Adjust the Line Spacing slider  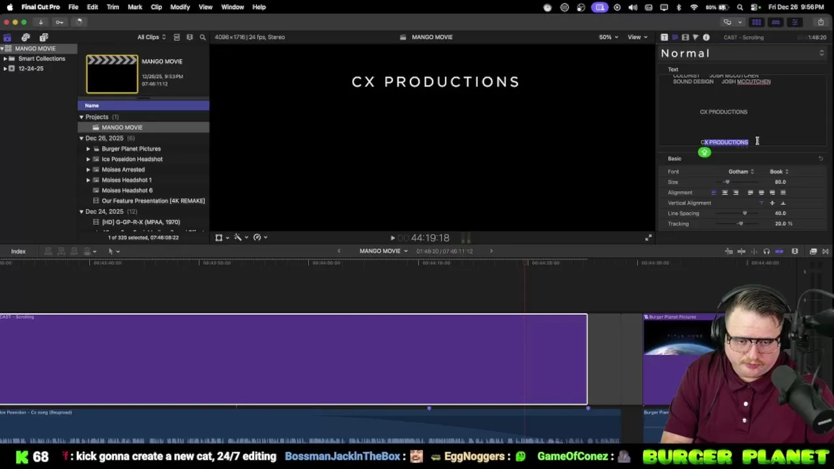[x=745, y=213]
